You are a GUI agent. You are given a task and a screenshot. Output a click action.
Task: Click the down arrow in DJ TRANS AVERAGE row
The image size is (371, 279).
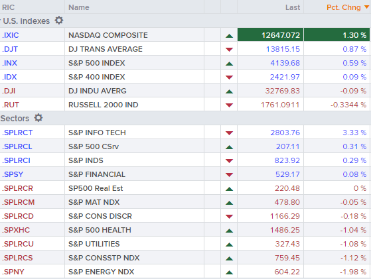(229, 50)
